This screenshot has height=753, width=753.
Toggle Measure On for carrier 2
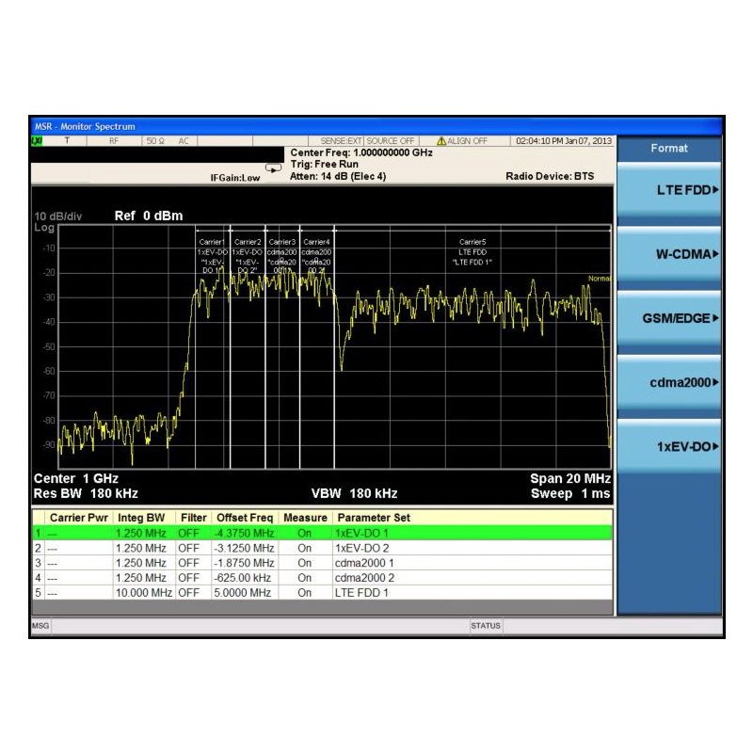point(304,548)
